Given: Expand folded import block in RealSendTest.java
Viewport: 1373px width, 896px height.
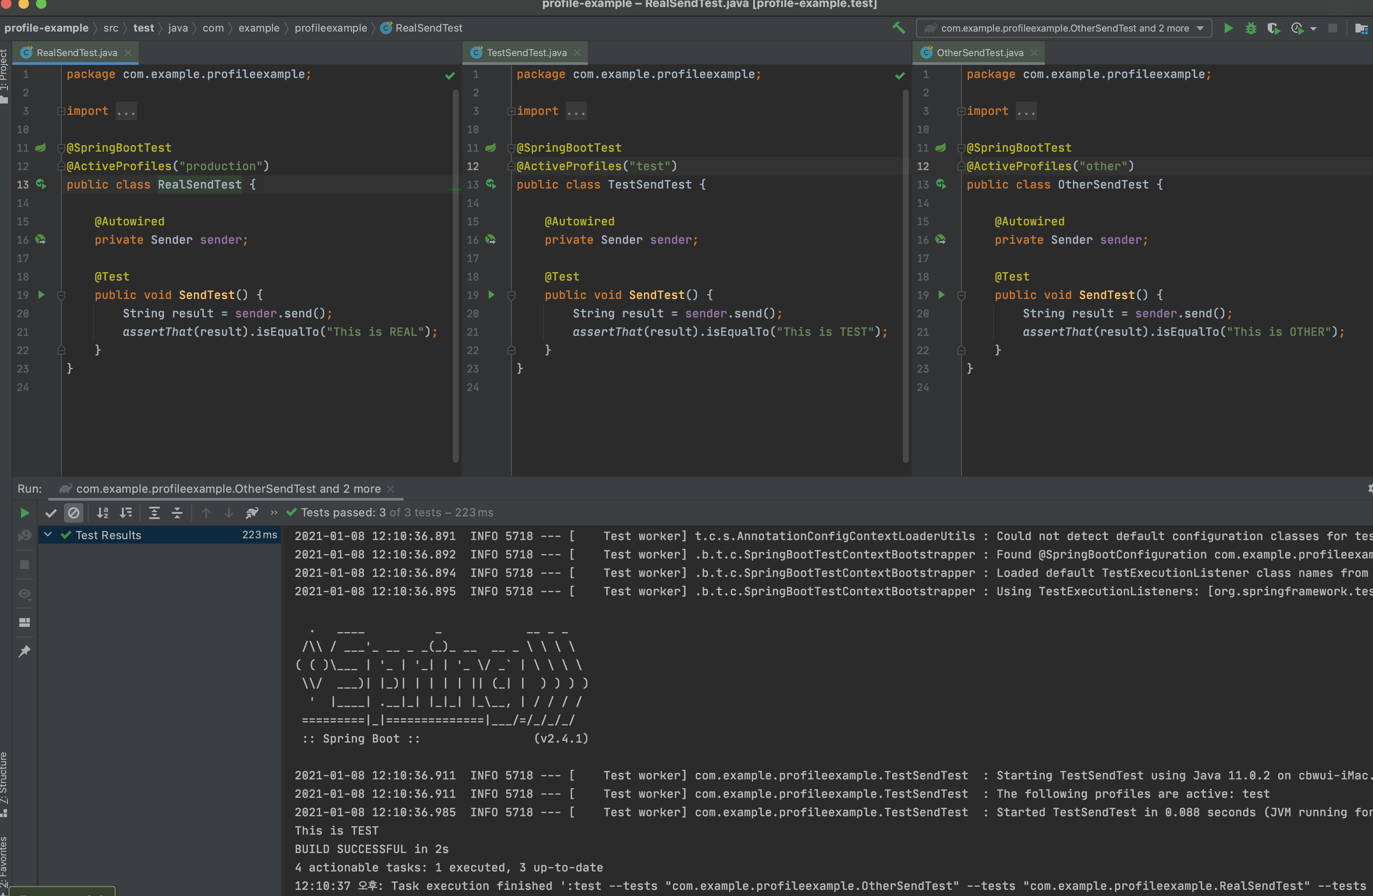Looking at the screenshot, I should coord(61,111).
